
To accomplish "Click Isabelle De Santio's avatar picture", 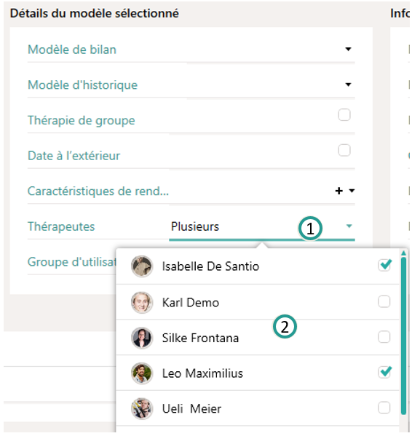I will pyautogui.click(x=142, y=266).
